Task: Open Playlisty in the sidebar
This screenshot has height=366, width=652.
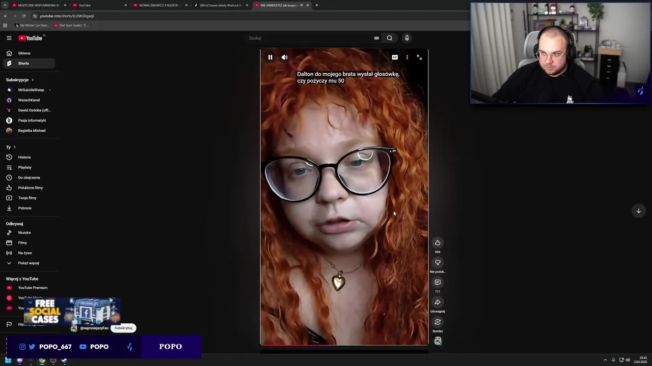Action: click(29, 167)
